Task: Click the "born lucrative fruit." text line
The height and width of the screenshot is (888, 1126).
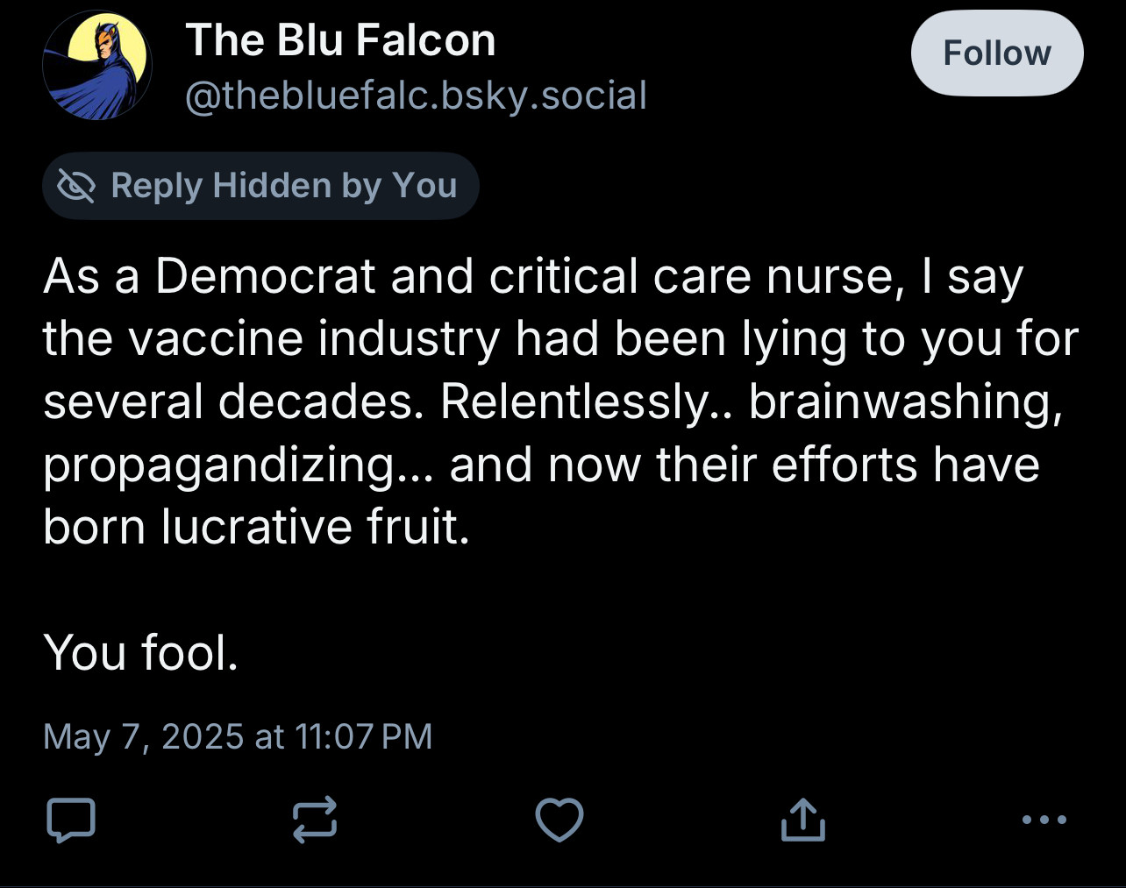Action: [x=257, y=527]
